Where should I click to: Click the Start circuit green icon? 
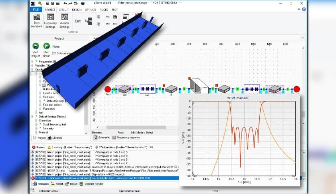click(x=47, y=46)
